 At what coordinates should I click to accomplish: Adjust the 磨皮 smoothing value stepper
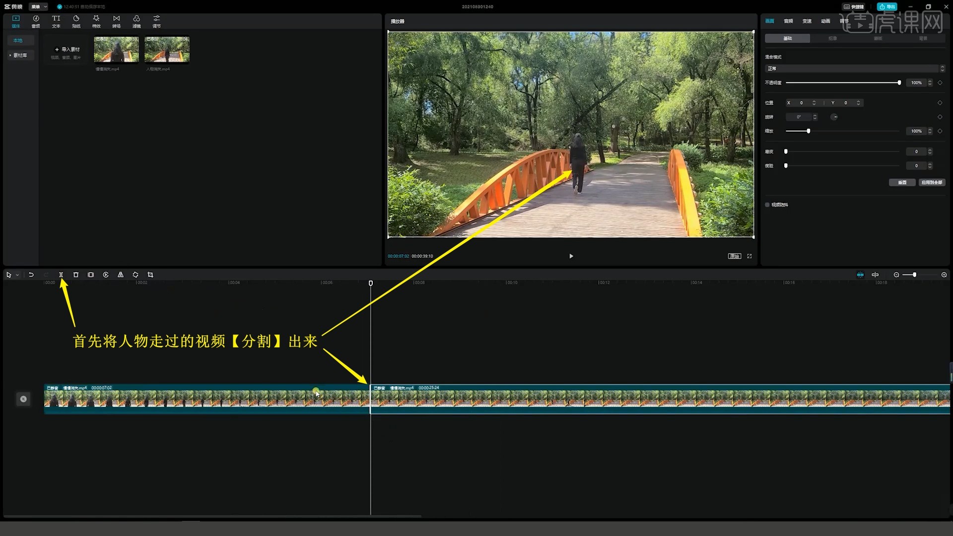pos(930,151)
